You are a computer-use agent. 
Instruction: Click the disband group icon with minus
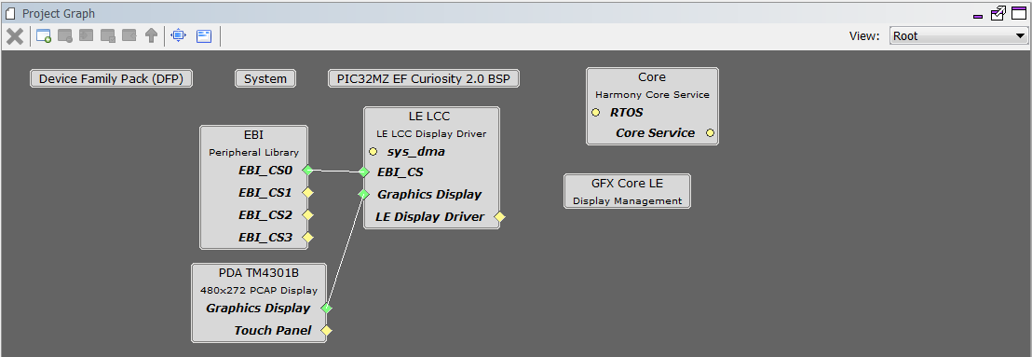65,36
